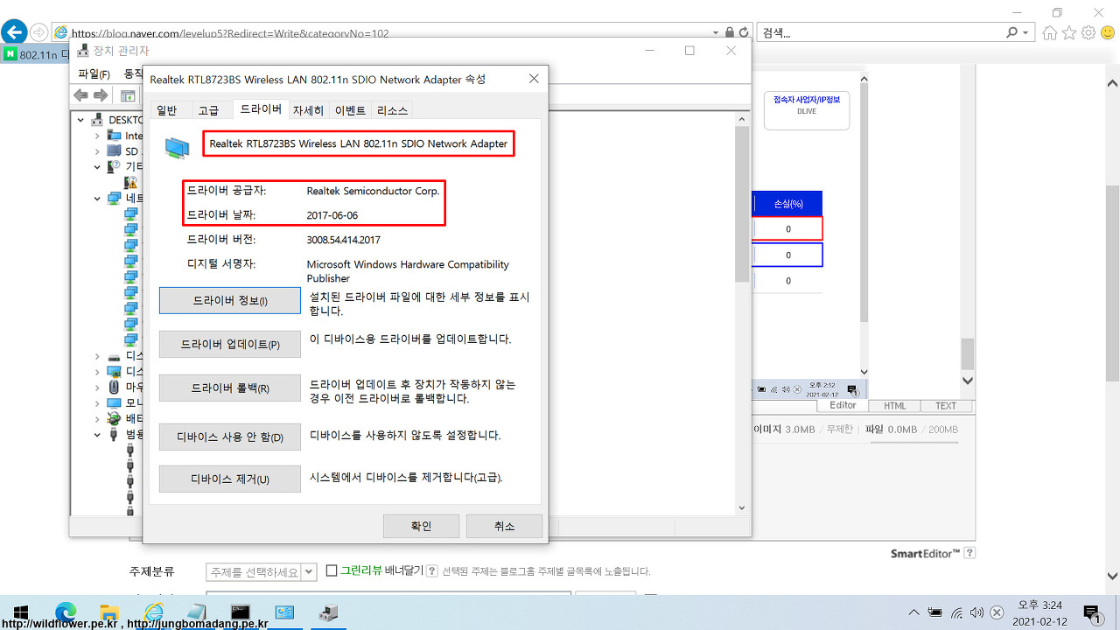Image resolution: width=1120 pixels, height=630 pixels.
Task: Select the warning-marked device under 기타 category
Action: [130, 182]
